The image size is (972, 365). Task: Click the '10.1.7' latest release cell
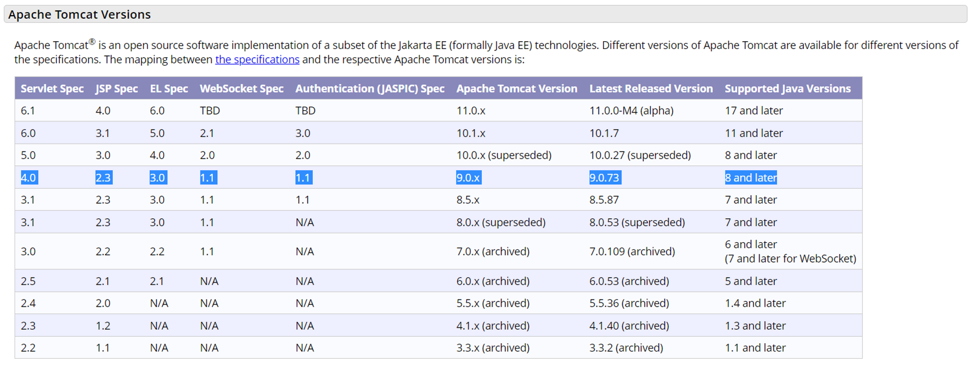click(604, 133)
